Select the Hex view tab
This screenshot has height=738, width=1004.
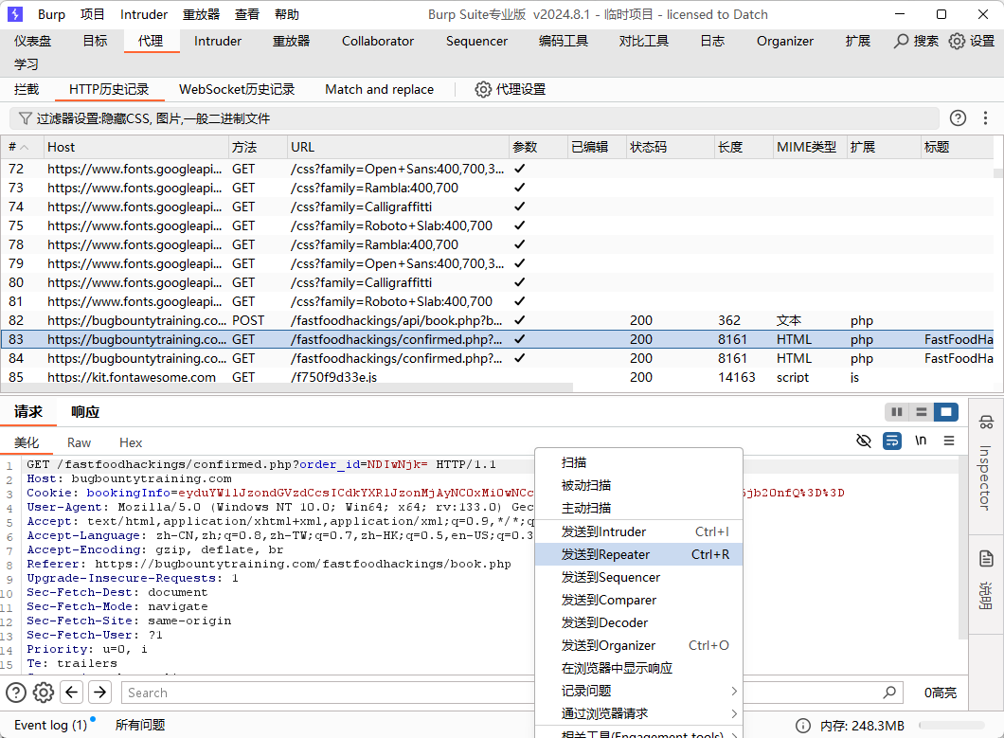[131, 442]
